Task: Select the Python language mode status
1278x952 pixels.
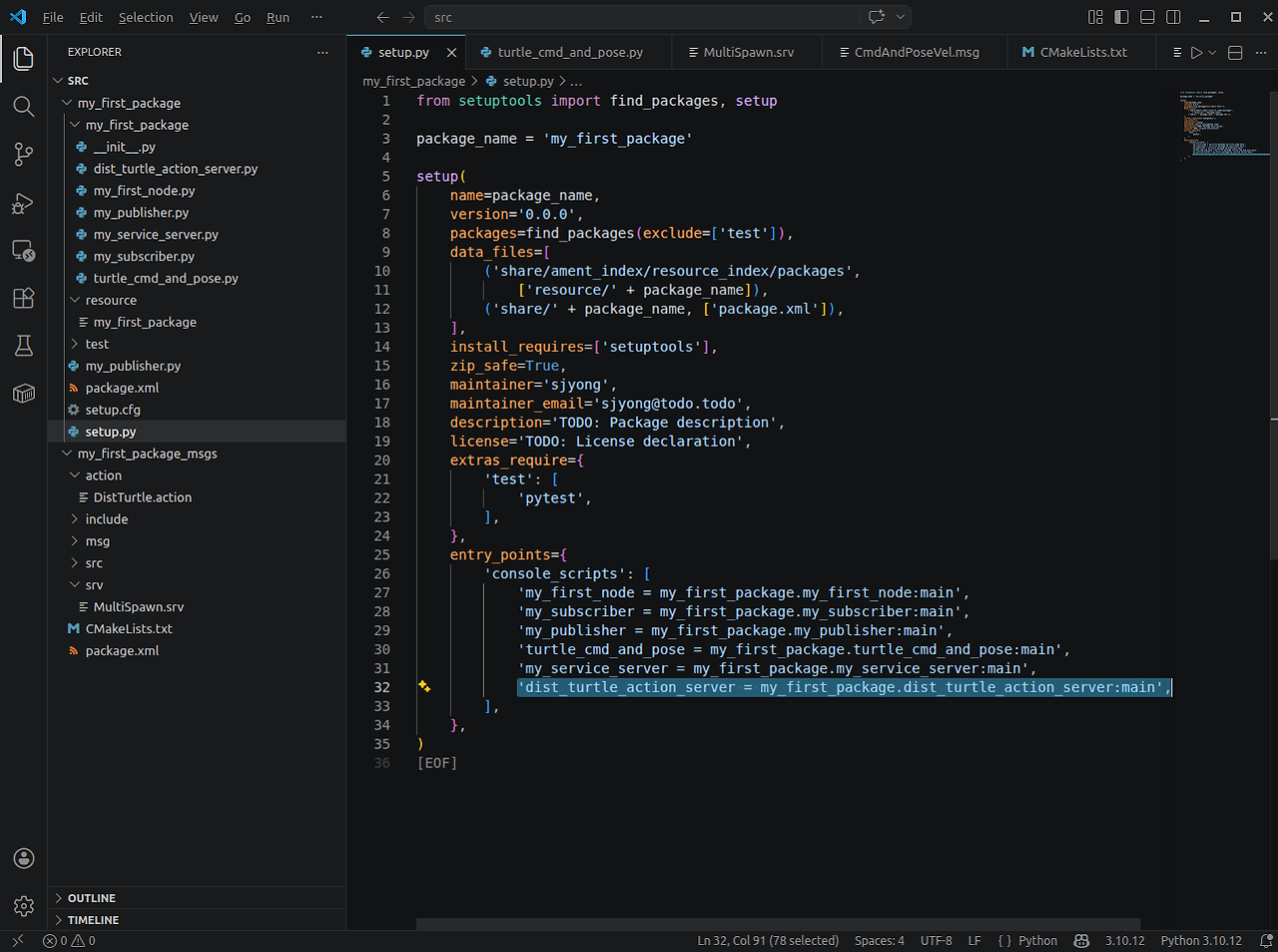Action: pos(1037,941)
